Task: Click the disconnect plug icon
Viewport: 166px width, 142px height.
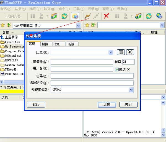Action: point(96,16)
